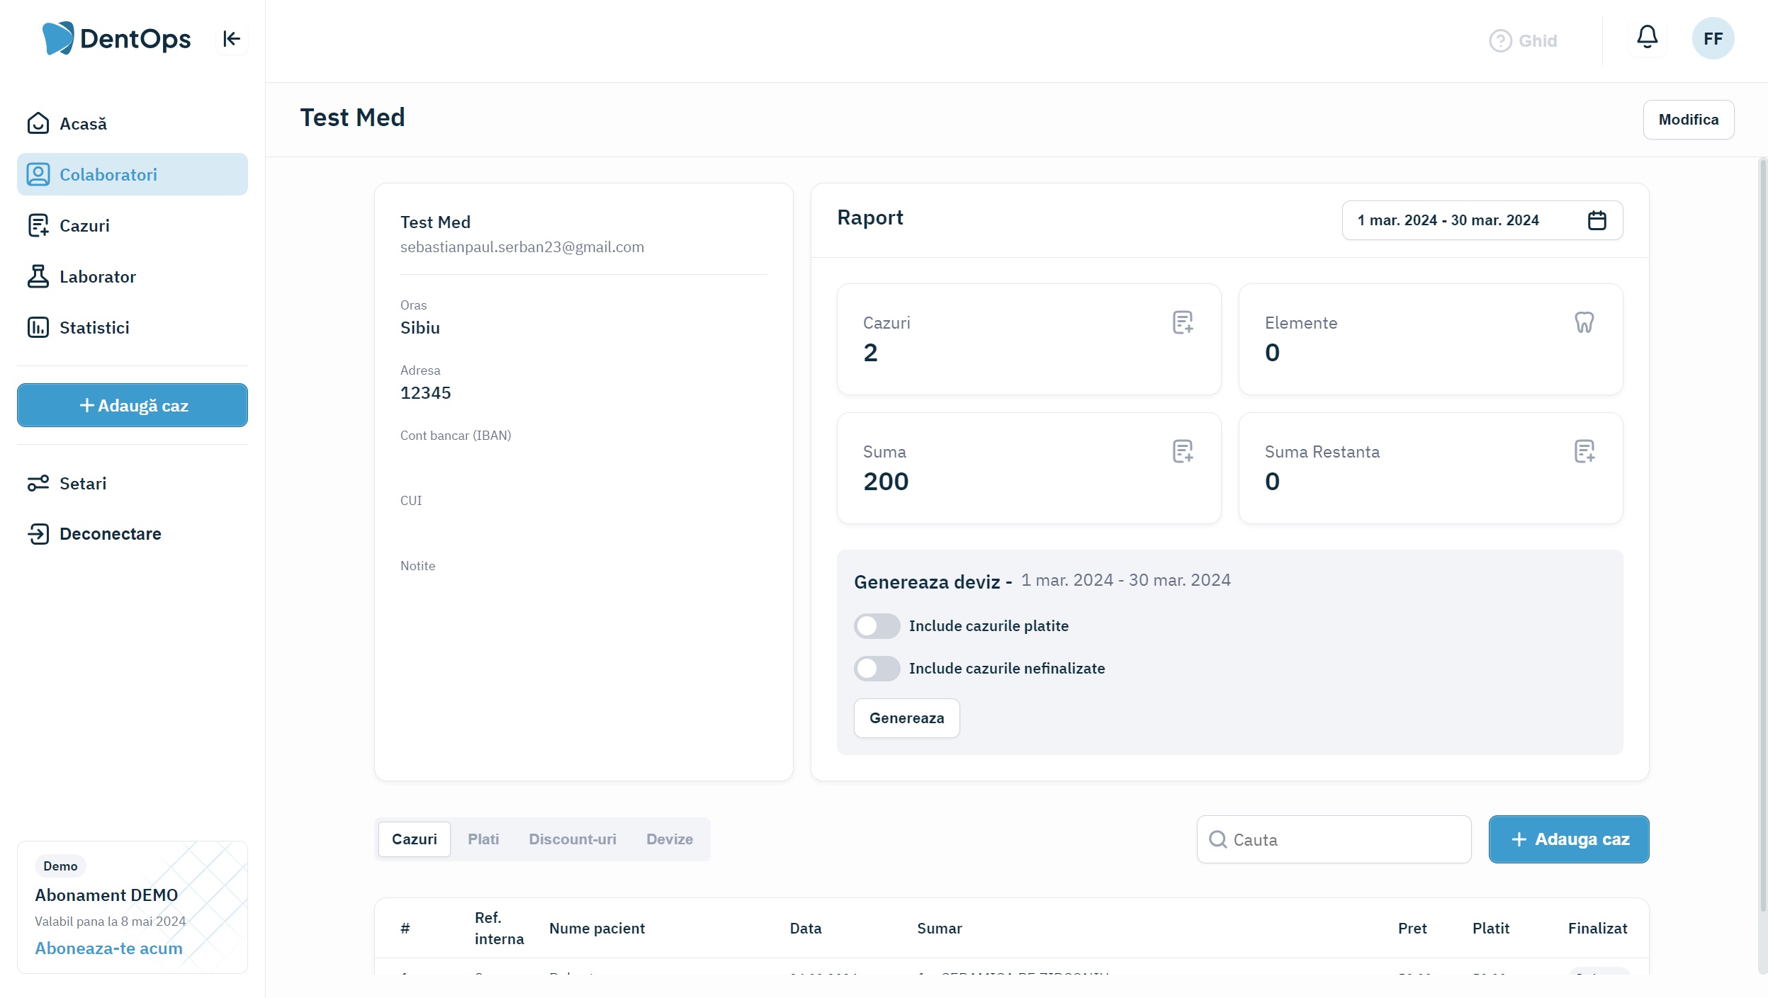The image size is (1768, 998).
Task: Switch to the Plati tab
Action: [x=483, y=839]
